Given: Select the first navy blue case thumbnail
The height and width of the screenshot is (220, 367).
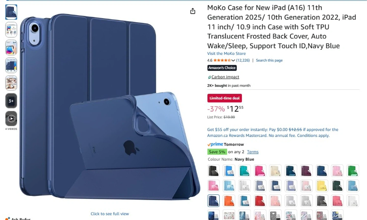Looking at the screenshot, I should point(11,12).
